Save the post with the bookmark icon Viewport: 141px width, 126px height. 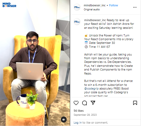[x=135, y=103]
